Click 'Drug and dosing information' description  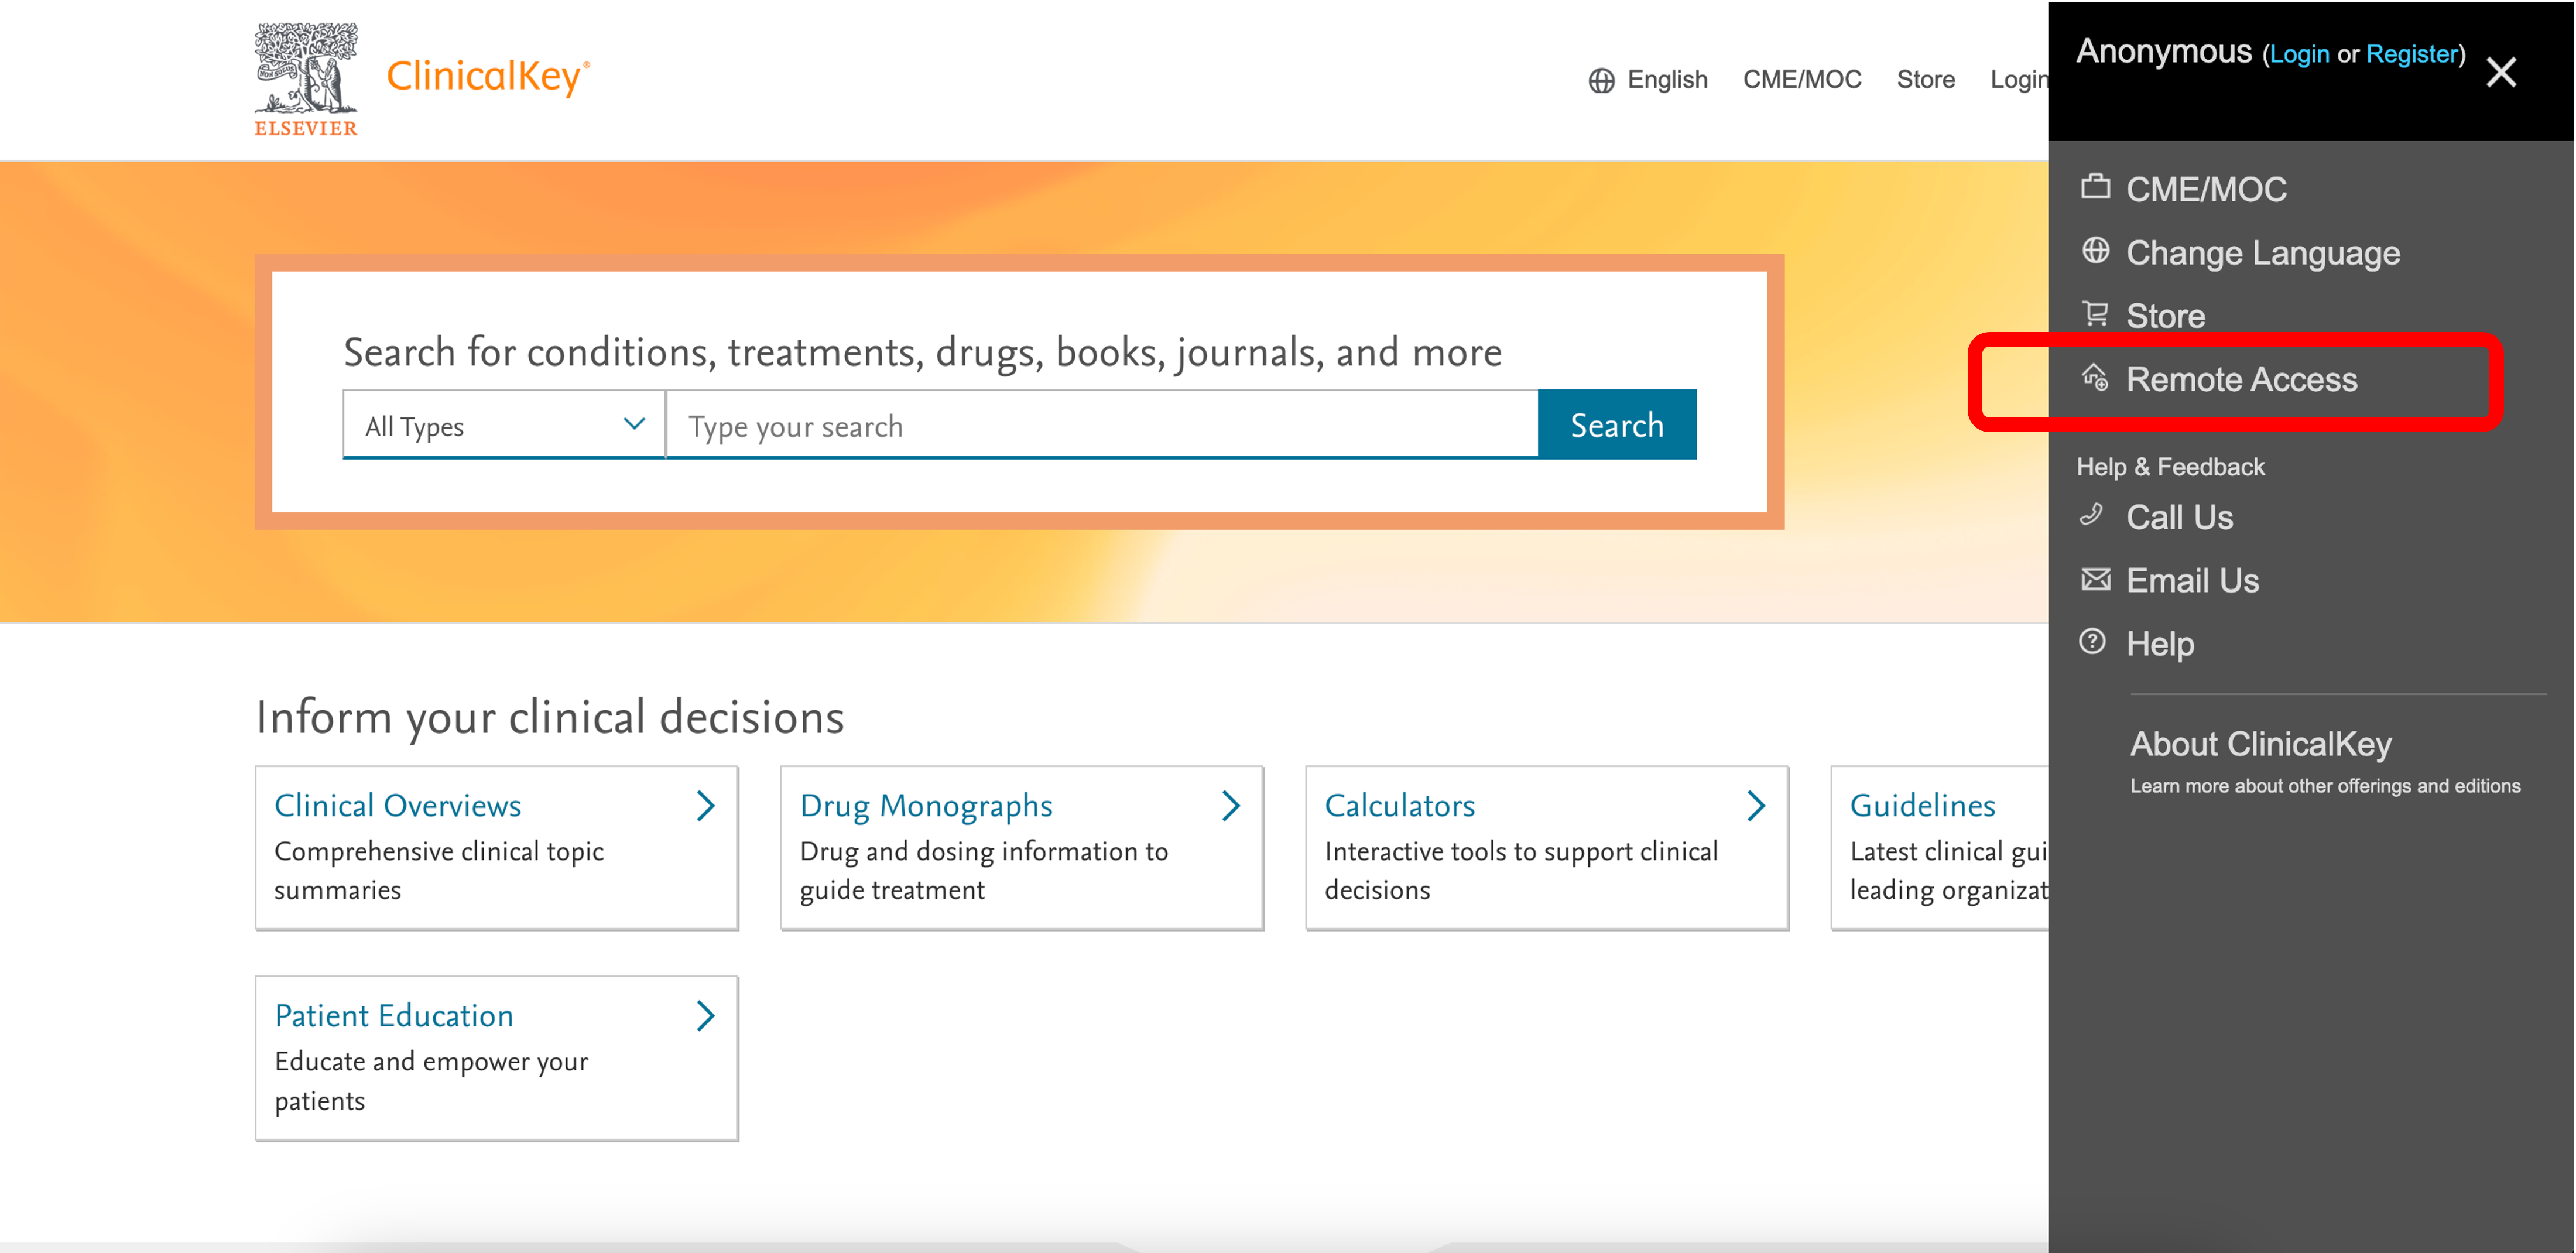tap(983, 870)
